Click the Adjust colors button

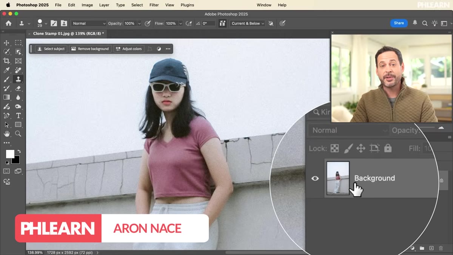click(129, 49)
